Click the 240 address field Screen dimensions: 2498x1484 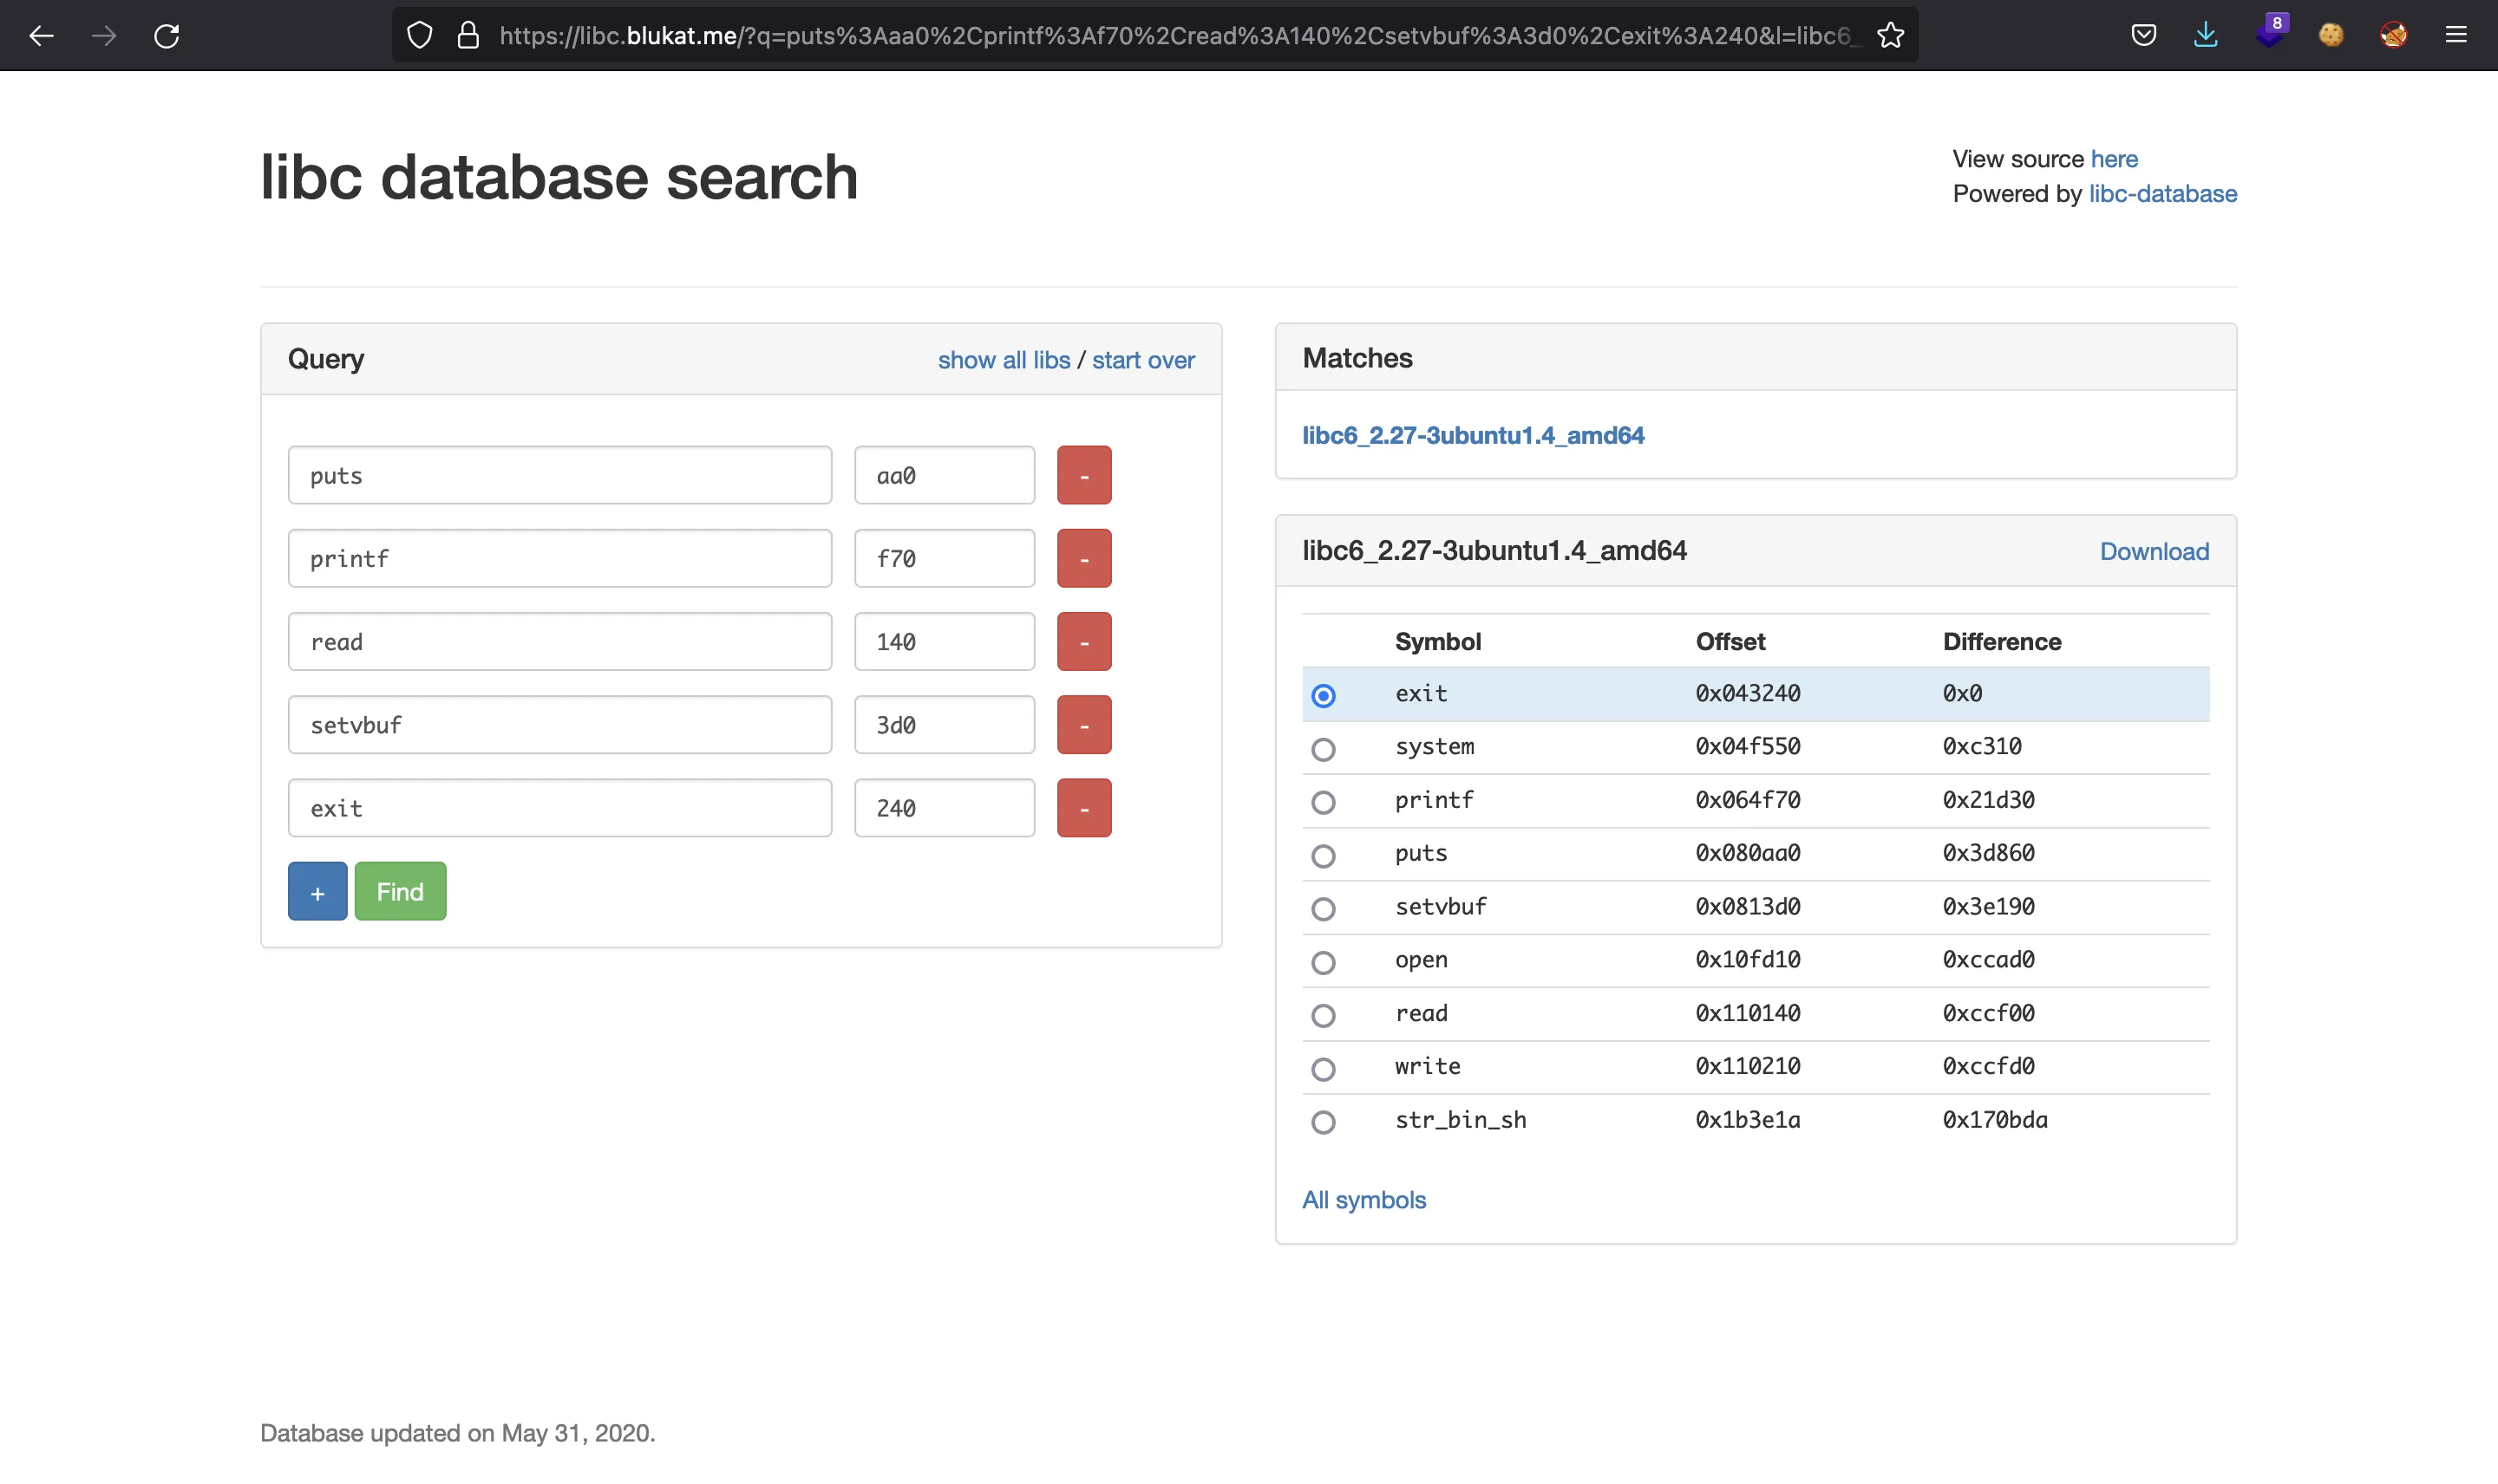pyautogui.click(x=945, y=808)
